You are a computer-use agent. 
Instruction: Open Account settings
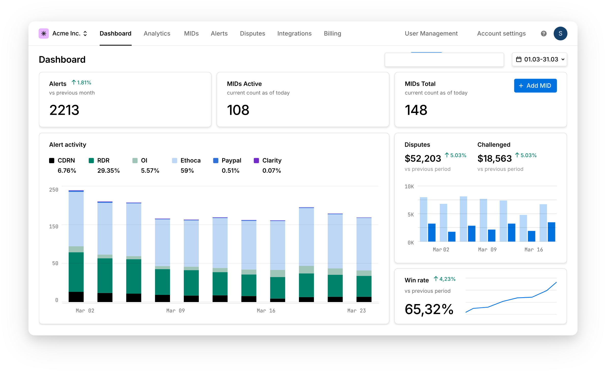coord(501,34)
